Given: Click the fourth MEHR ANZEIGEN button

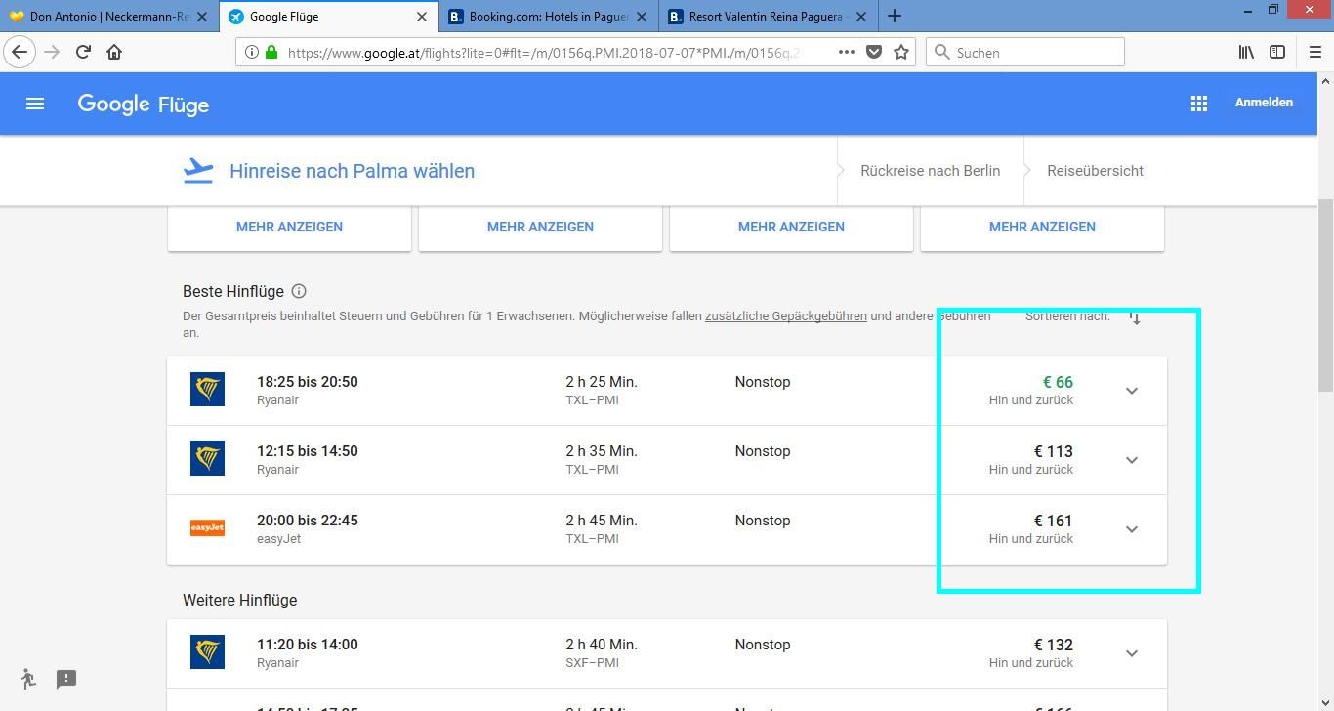Looking at the screenshot, I should tap(1042, 227).
